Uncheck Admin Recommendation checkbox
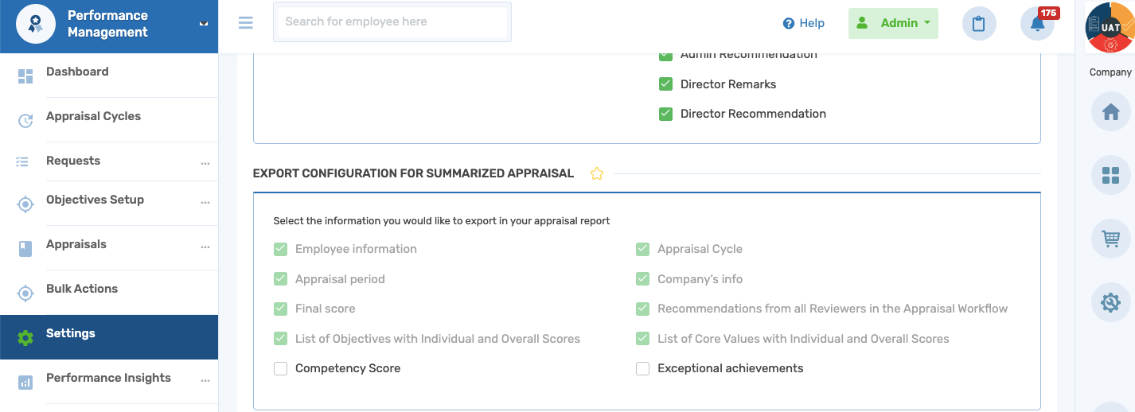 click(665, 56)
